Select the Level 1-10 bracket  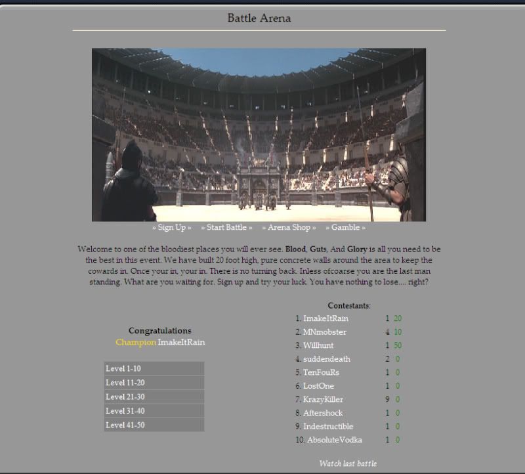[154, 368]
